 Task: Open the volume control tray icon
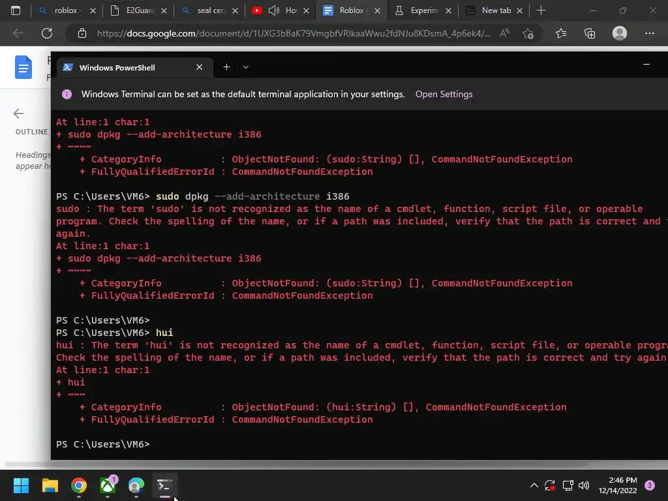(x=584, y=485)
